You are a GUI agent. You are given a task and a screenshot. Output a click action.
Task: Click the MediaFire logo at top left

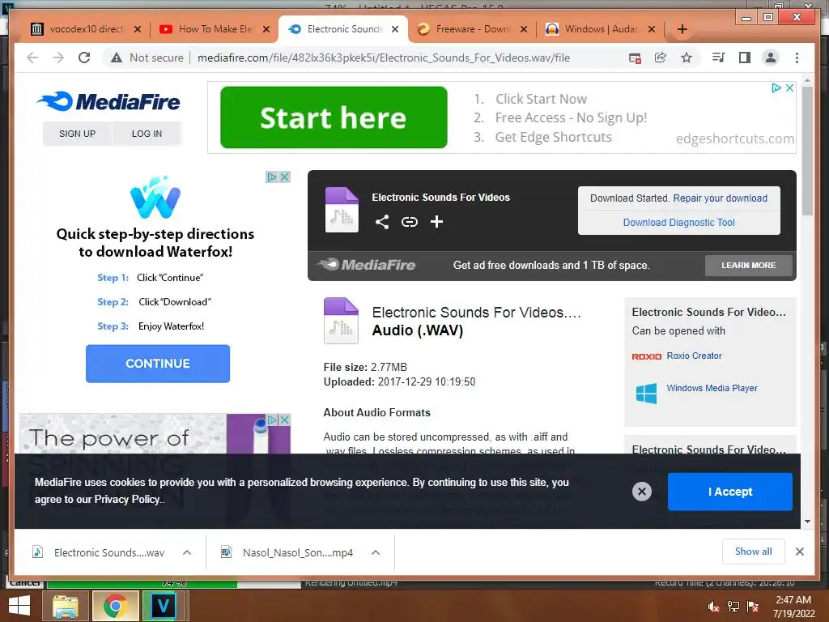109,101
